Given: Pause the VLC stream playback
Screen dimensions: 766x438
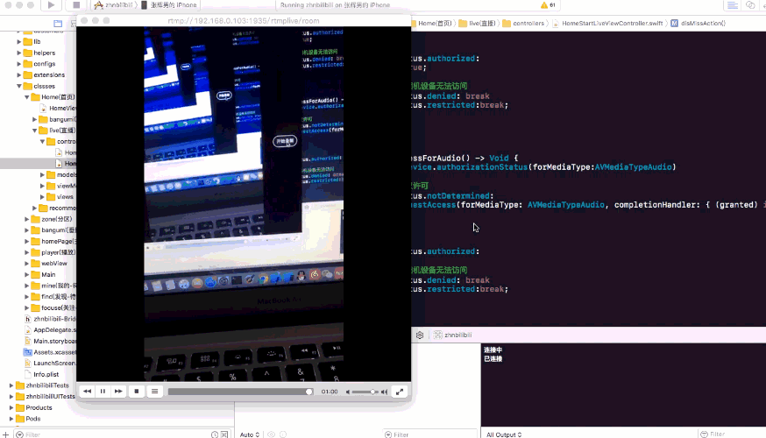Looking at the screenshot, I should 103,391.
